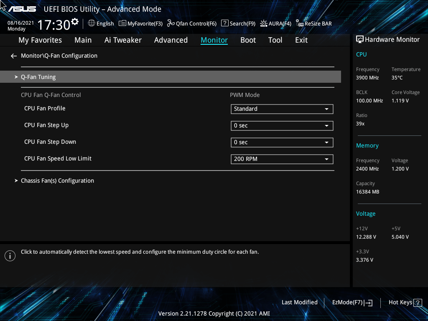
Task: Click the +3.3V reading 3.376 V
Action: (364, 260)
